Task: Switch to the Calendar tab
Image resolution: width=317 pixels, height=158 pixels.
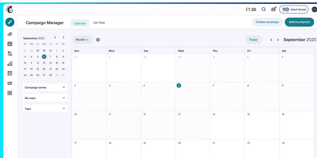Action: coord(80,23)
